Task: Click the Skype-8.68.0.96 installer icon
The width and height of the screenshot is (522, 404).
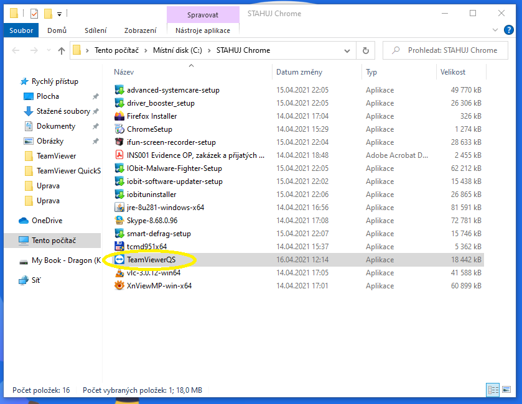Action: (119, 221)
